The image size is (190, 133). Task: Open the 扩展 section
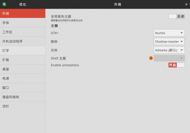click(23, 60)
